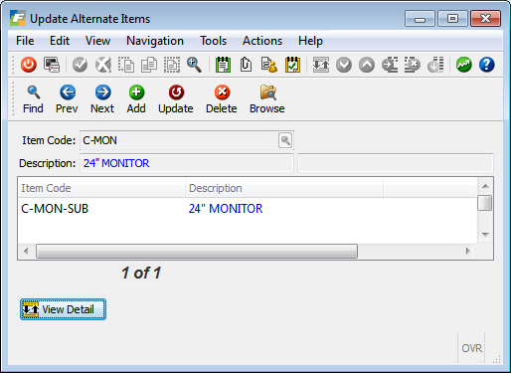The width and height of the screenshot is (511, 373).
Task: Click the Description column header
Action: [x=284, y=188]
